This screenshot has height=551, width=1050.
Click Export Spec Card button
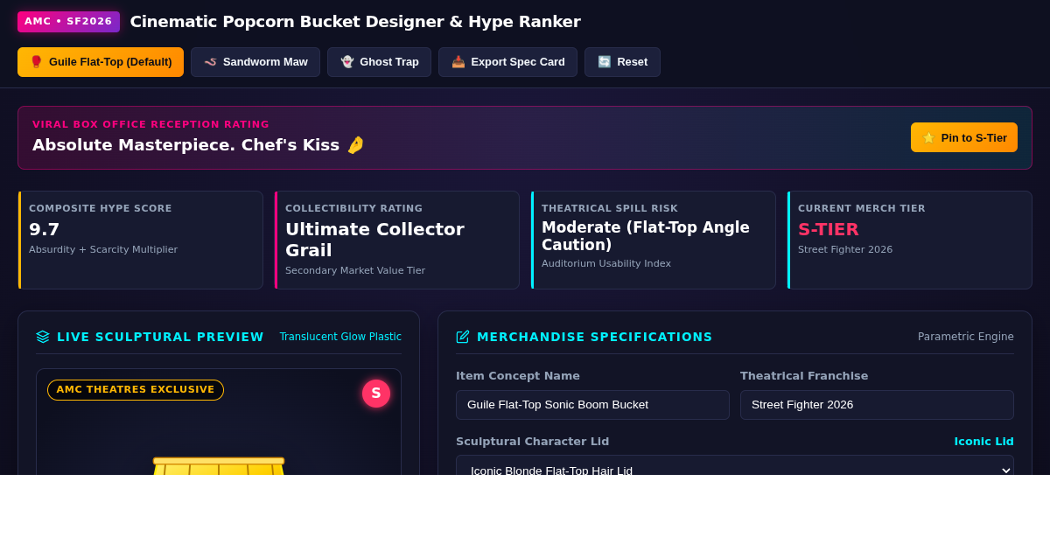pyautogui.click(x=507, y=62)
